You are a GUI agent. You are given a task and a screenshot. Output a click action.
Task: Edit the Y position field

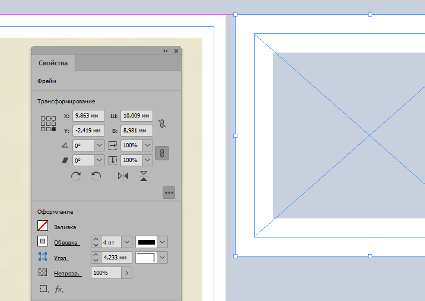(x=88, y=131)
